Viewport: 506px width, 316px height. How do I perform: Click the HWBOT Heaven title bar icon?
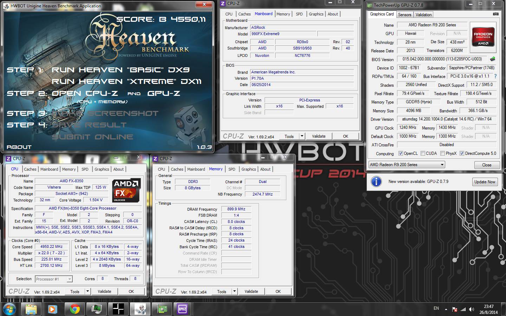(x=7, y=6)
